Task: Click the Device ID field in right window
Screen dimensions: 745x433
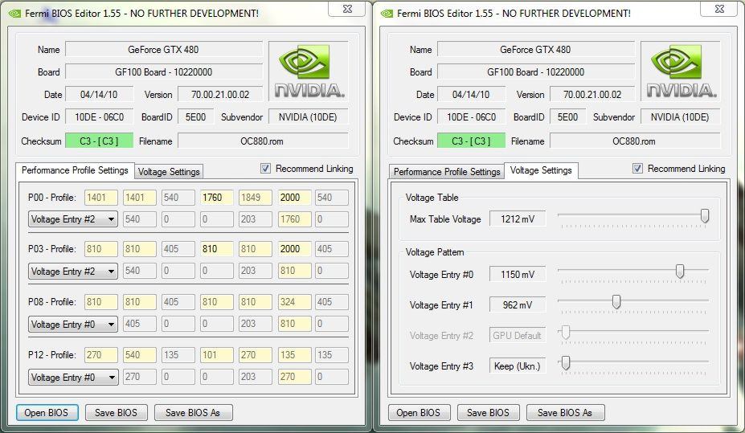Action: (471, 117)
